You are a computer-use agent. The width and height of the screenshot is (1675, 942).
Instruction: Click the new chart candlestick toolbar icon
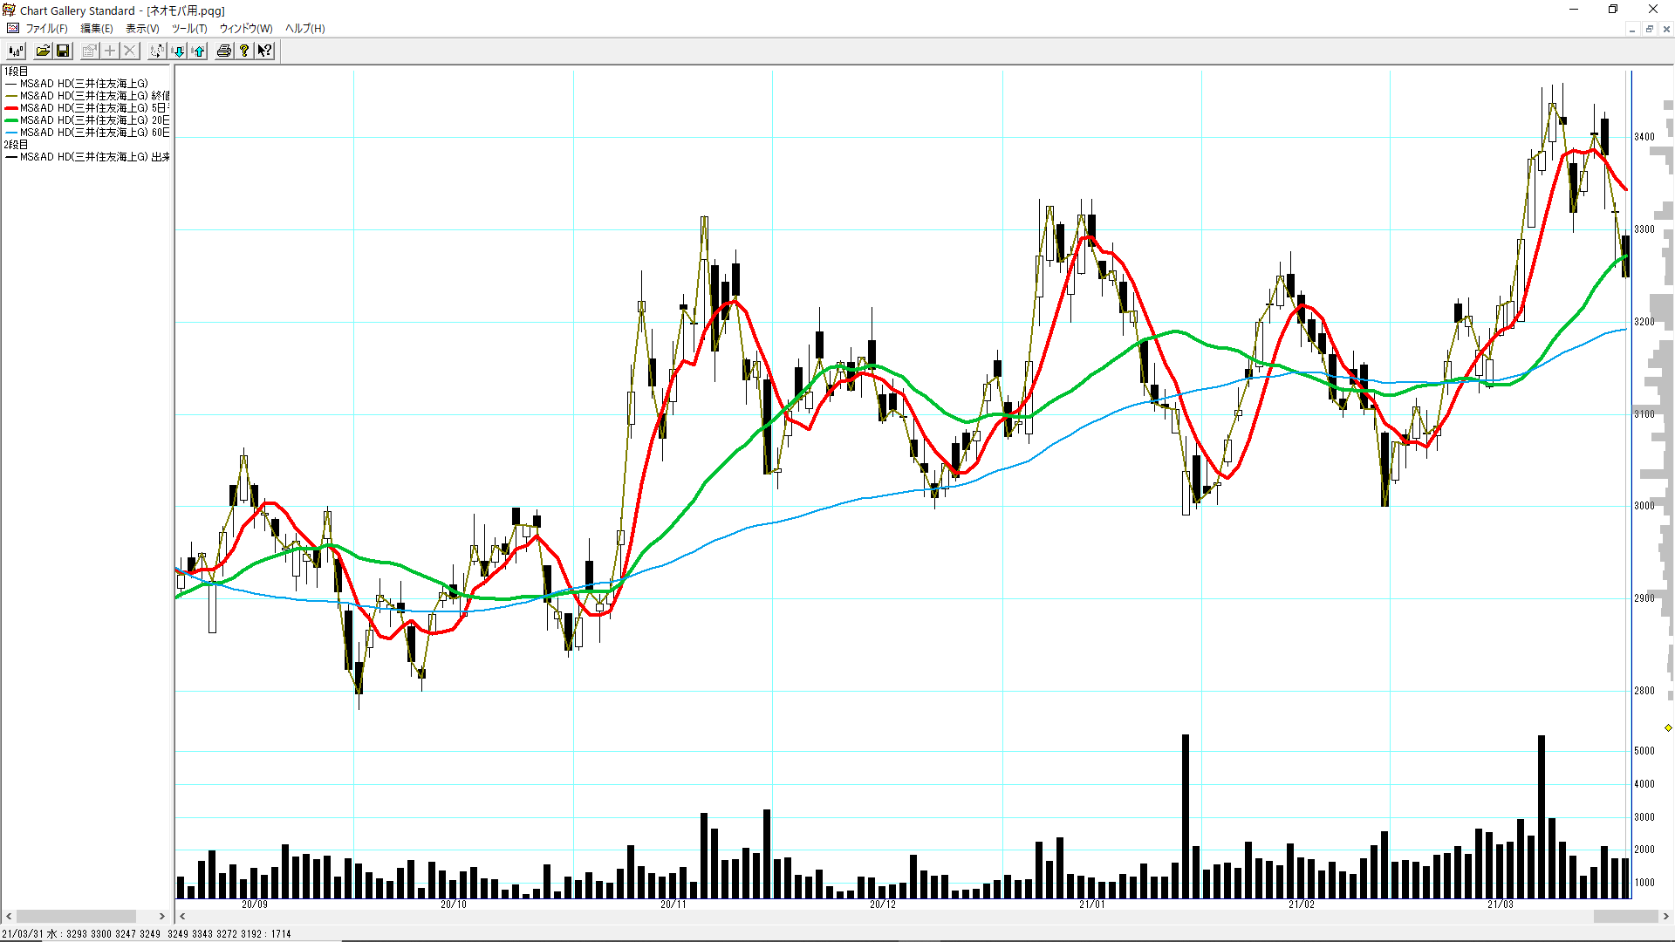[16, 51]
